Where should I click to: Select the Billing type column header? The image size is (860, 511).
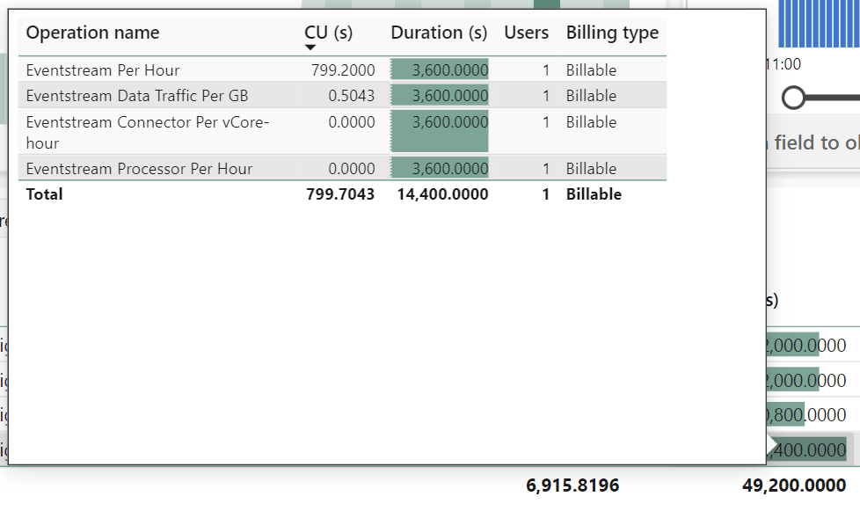pyautogui.click(x=612, y=33)
